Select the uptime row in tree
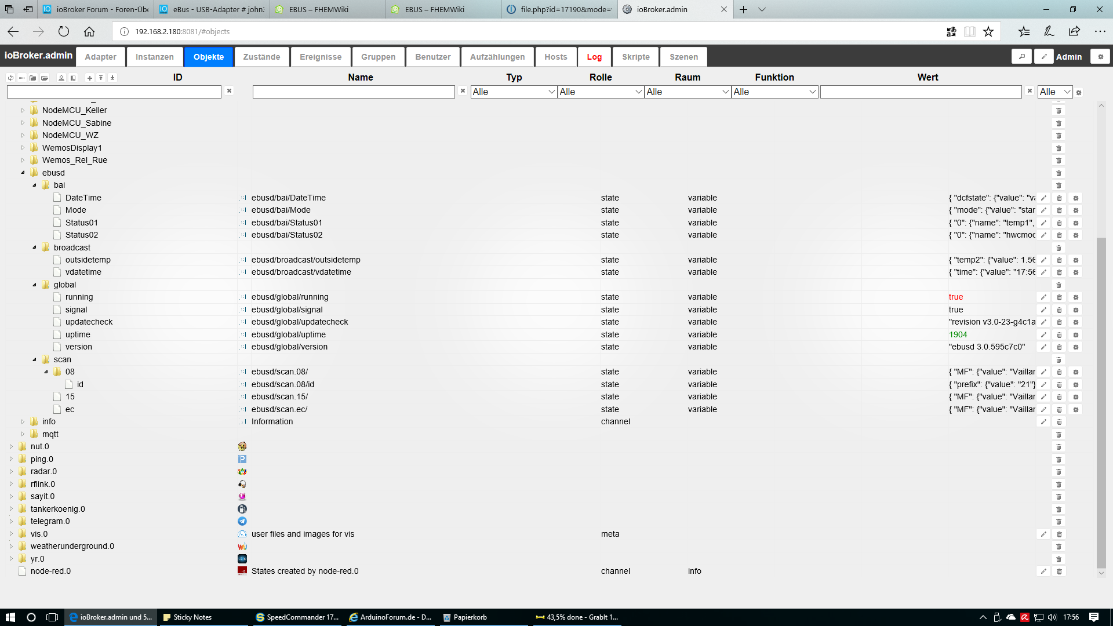 [78, 335]
